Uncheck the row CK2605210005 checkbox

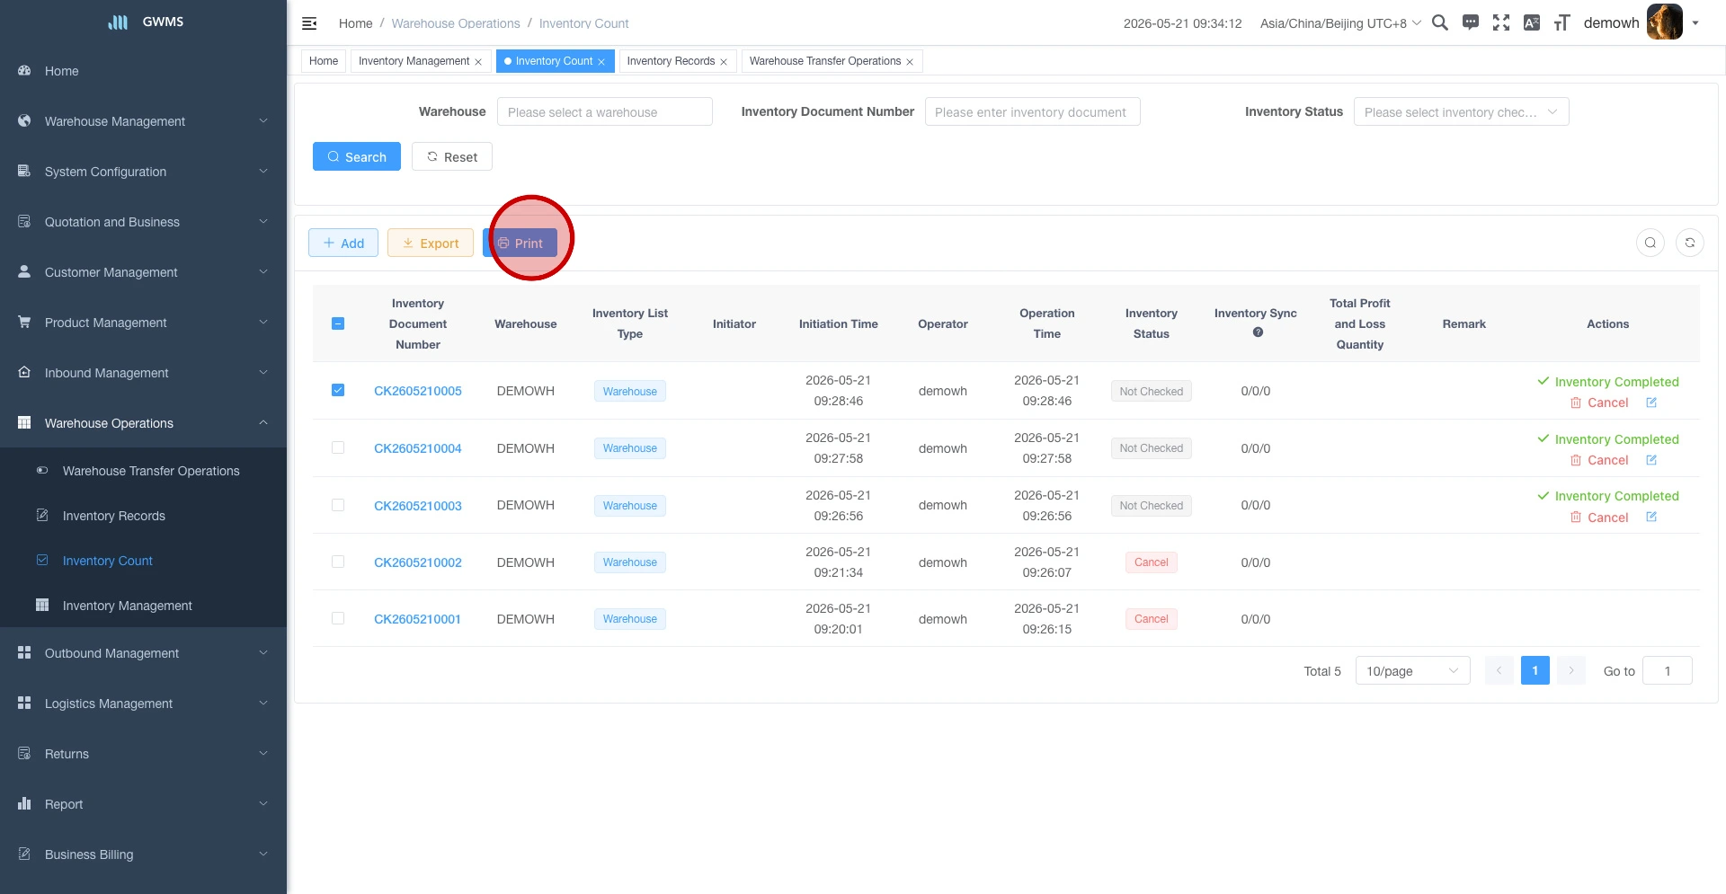(338, 390)
